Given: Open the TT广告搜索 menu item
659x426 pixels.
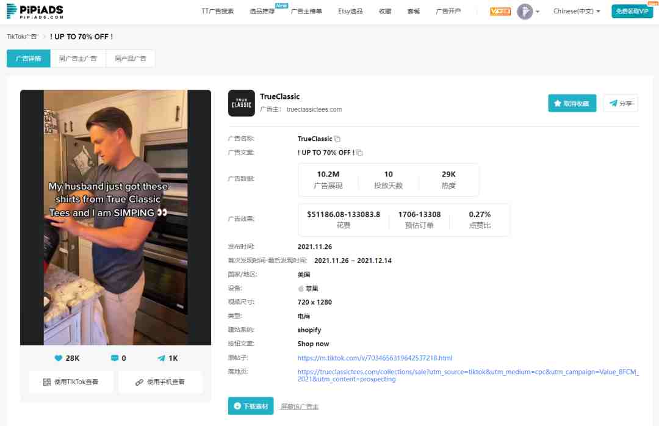Looking at the screenshot, I should coord(218,12).
